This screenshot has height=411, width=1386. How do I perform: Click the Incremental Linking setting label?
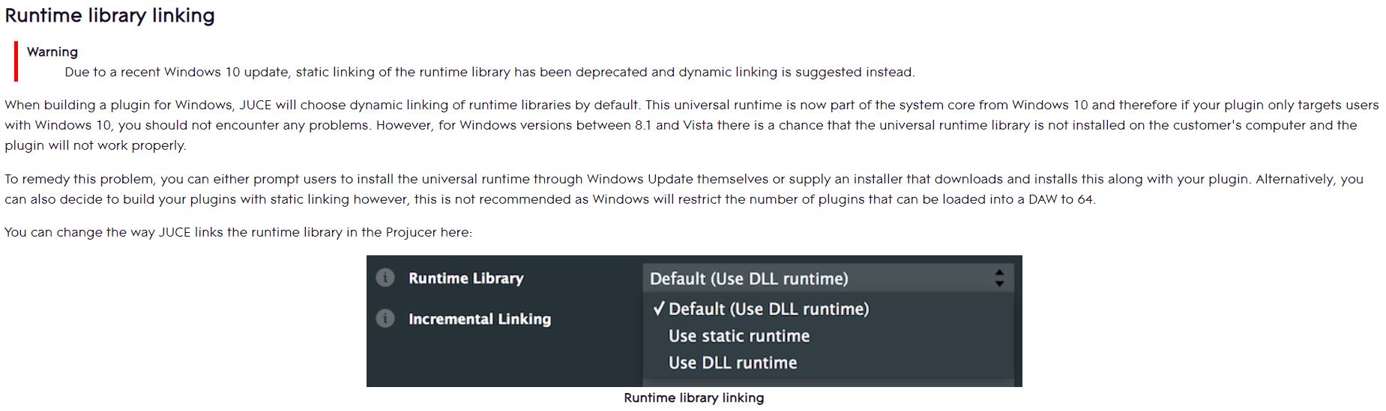480,319
